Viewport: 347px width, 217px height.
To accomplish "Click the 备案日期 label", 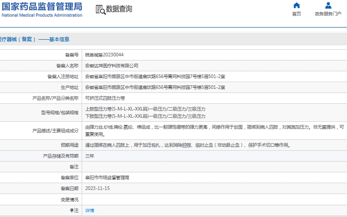I will [69, 189].
